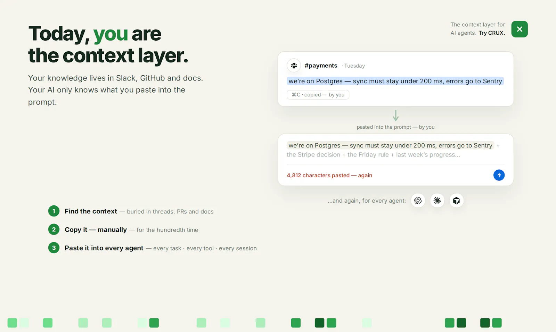Select the Cursor cube agent icon
556x332 pixels.
coord(457,201)
